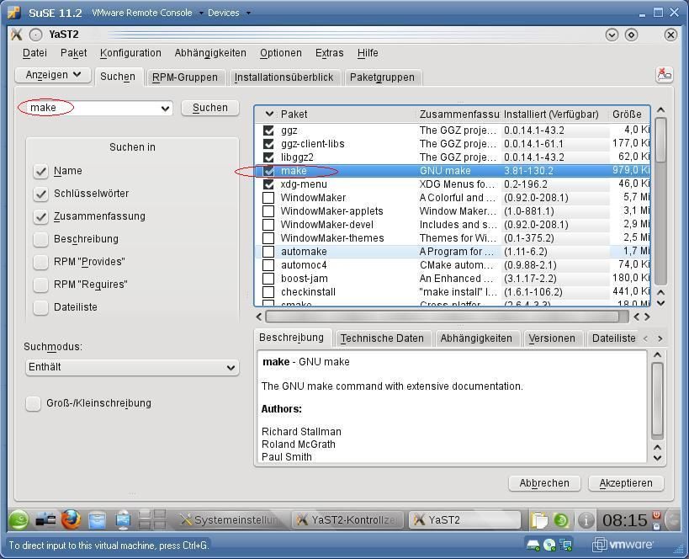Select the checkinstall package row

[x=452, y=292]
